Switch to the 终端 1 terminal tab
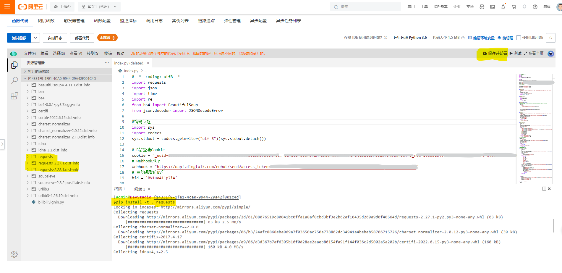 (119, 189)
